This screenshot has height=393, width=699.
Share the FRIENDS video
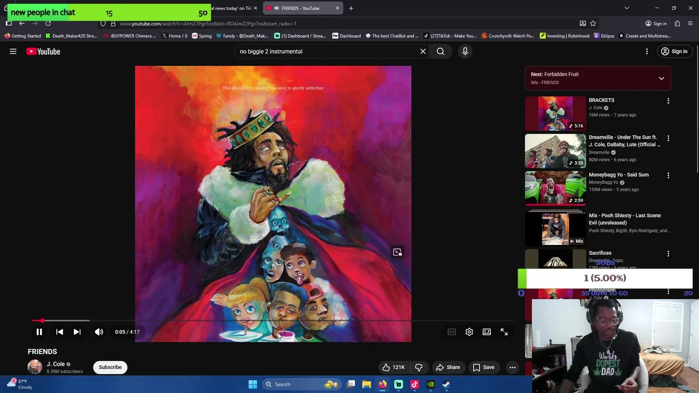tap(448, 367)
